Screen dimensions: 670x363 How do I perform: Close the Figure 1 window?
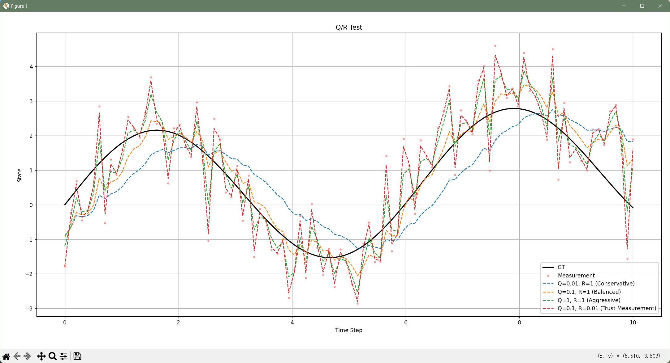pos(660,6)
